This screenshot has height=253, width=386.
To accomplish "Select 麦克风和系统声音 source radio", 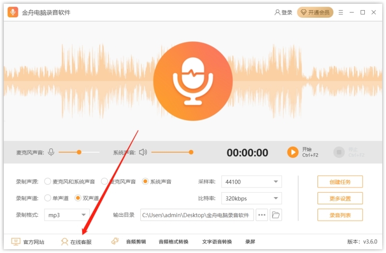I will point(47,182).
